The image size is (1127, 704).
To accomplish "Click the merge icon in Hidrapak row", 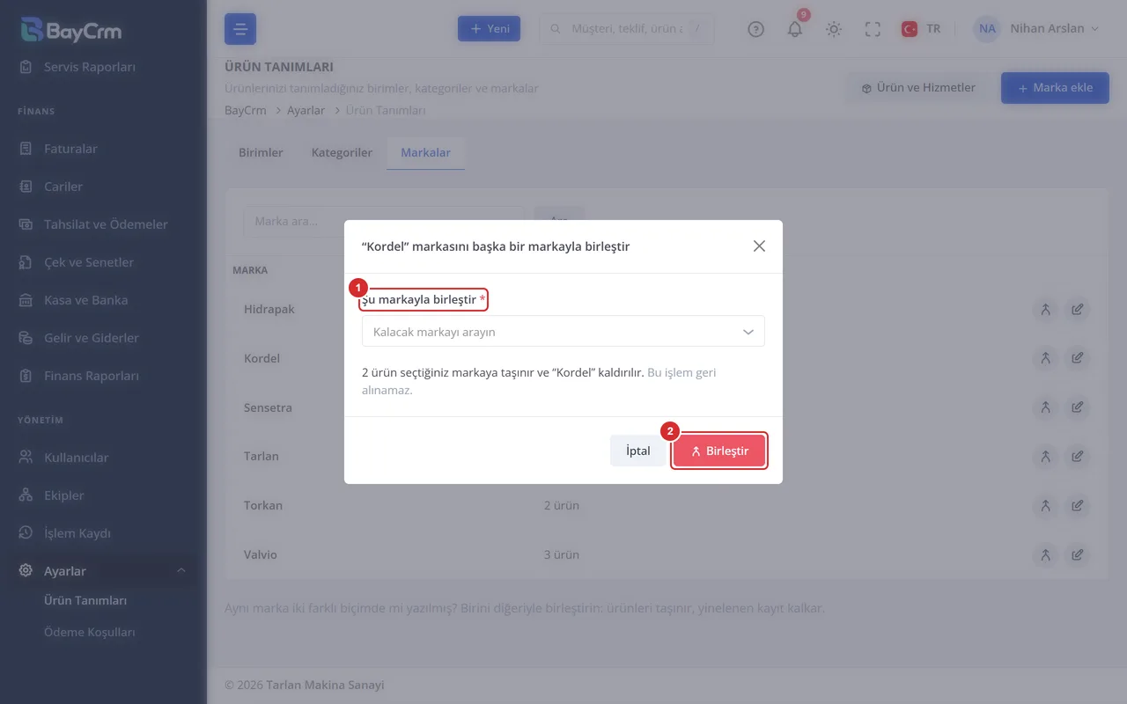I will (1045, 310).
